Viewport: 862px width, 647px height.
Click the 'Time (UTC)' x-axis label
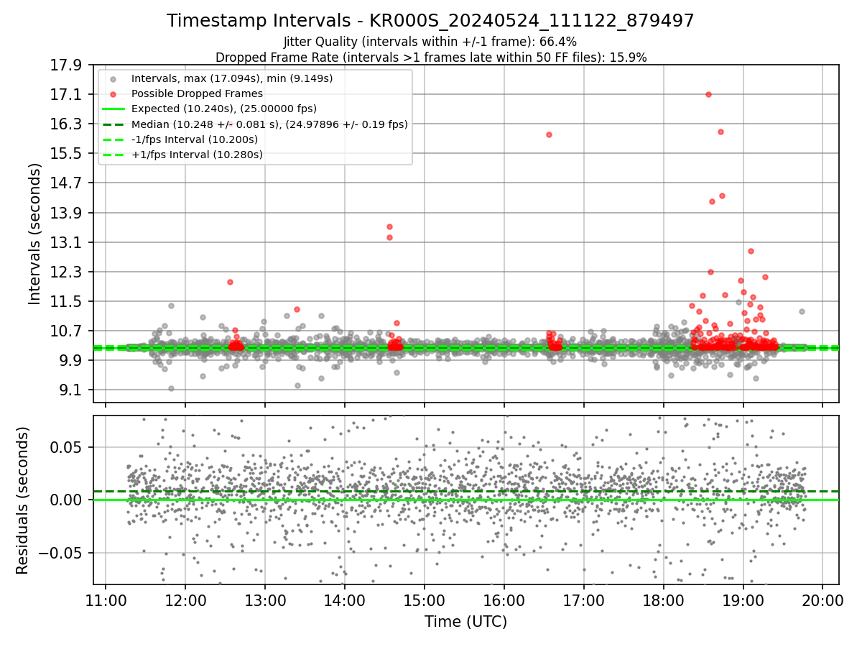pyautogui.click(x=465, y=622)
